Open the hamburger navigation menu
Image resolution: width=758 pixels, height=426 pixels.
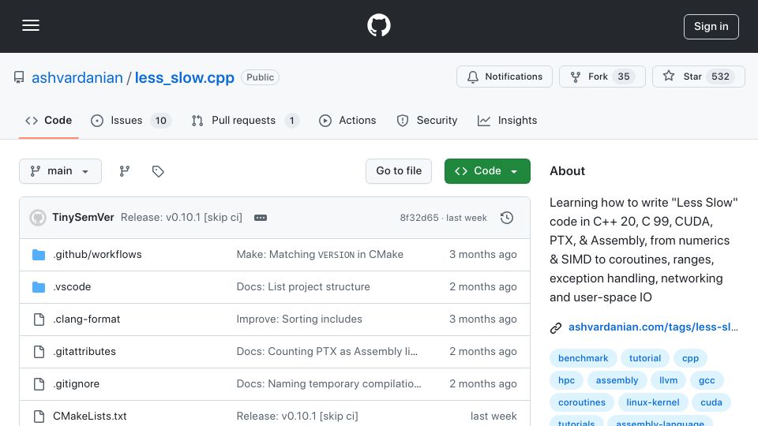[x=31, y=25]
